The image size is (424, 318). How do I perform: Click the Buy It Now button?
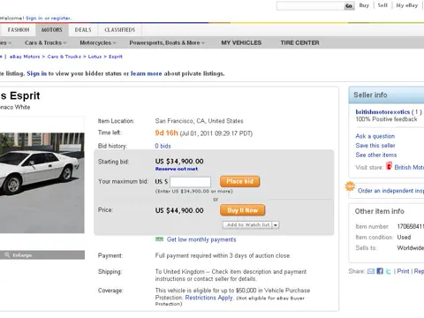pyautogui.click(x=242, y=210)
